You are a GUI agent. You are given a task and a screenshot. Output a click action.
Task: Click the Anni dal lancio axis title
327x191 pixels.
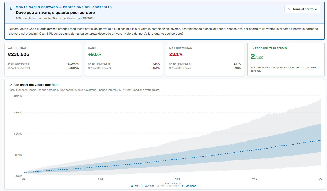(x=173, y=183)
